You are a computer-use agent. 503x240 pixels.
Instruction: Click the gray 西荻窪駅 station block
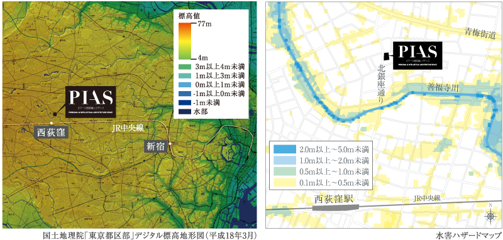pyautogui.click(x=335, y=207)
